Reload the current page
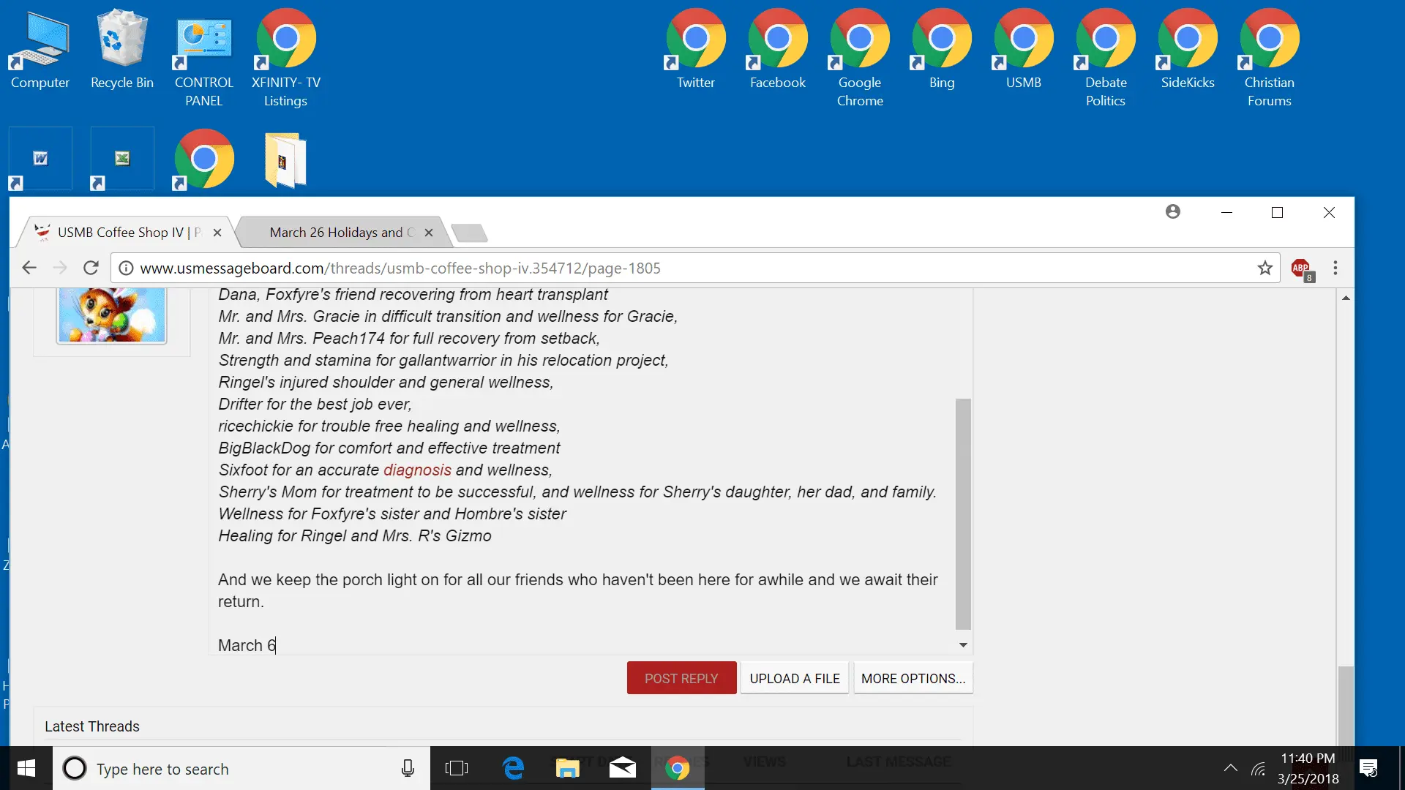The image size is (1405, 790). pyautogui.click(x=91, y=268)
